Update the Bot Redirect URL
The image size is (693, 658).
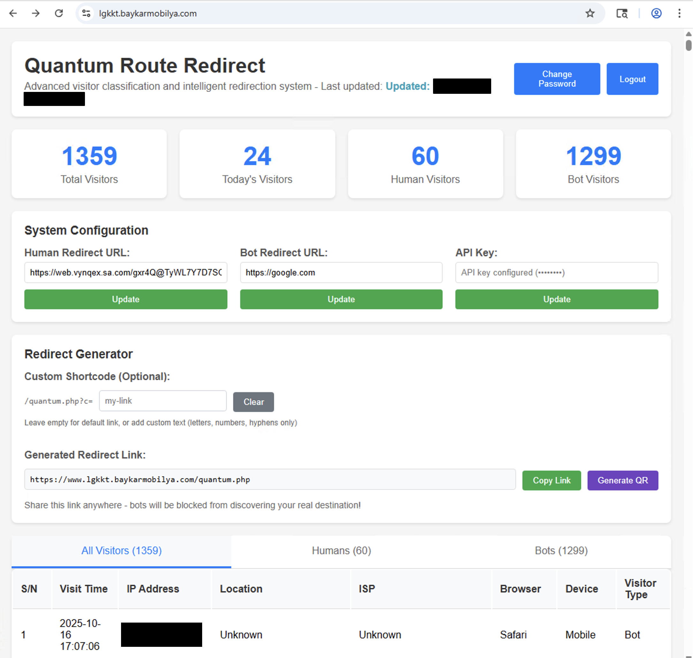[341, 299]
